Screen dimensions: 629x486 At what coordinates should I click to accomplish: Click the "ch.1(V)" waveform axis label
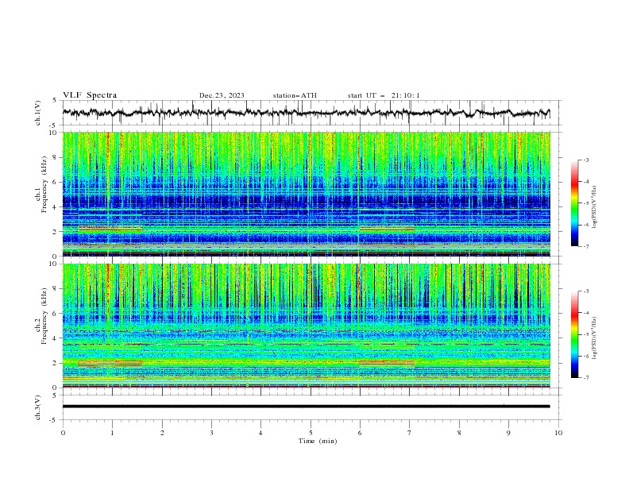pos(38,113)
